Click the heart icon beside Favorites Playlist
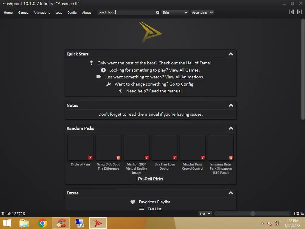Screen dimensions: 305x229 pos(133,202)
